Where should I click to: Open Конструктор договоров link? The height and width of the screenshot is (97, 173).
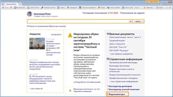[120, 86]
